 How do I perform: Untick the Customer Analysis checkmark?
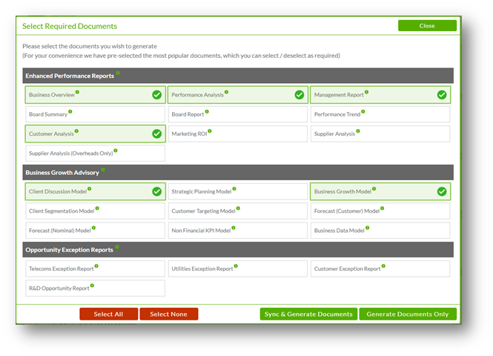(x=156, y=134)
